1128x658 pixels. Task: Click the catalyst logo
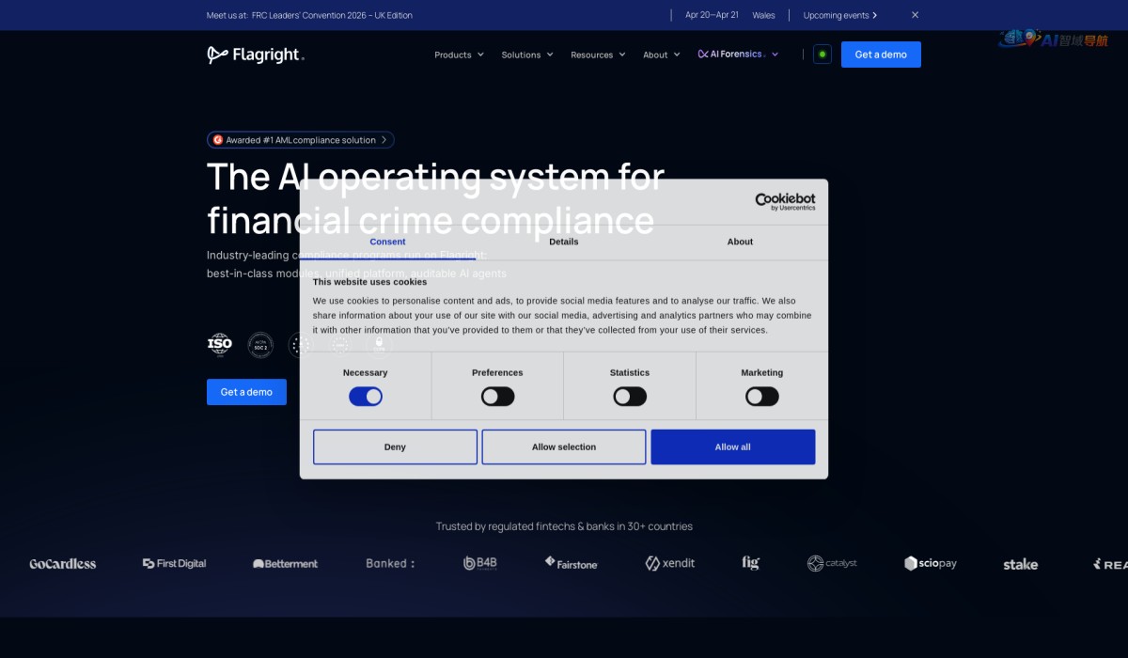point(832,563)
